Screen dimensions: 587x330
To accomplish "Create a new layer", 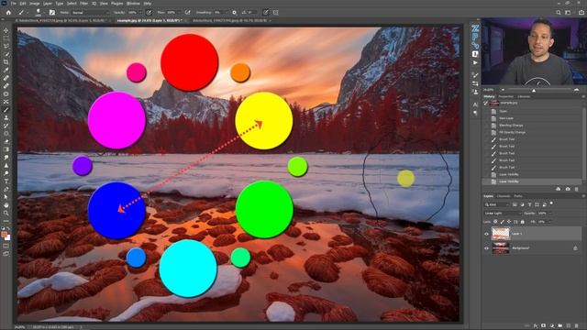I will 569,326.
